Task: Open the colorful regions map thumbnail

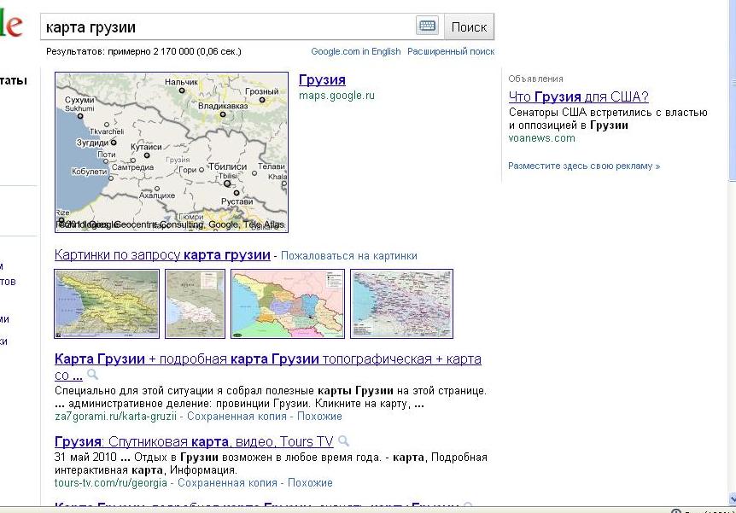Action: point(288,304)
